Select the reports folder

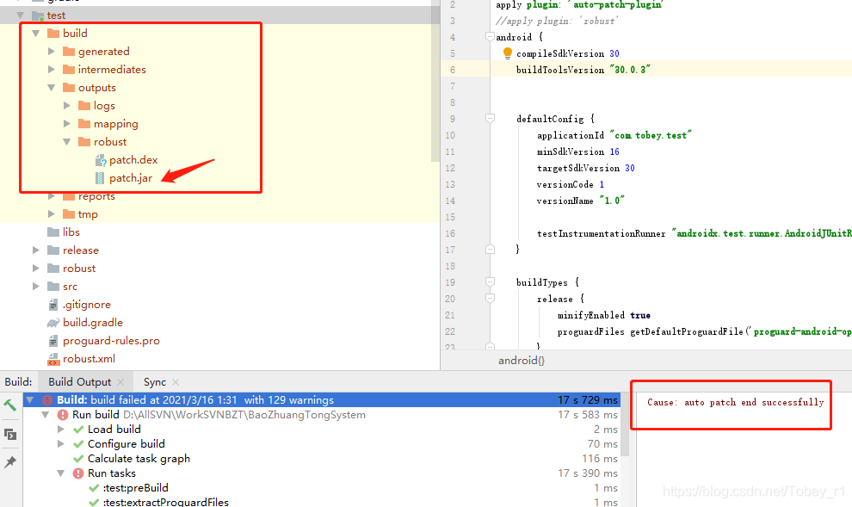(96, 196)
